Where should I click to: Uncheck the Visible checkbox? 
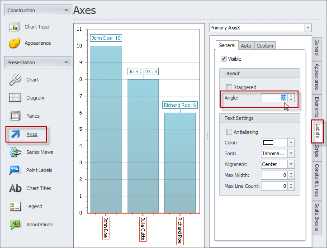tap(223, 59)
